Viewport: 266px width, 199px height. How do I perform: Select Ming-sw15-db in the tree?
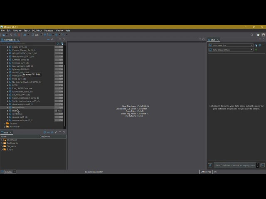tap(19, 79)
